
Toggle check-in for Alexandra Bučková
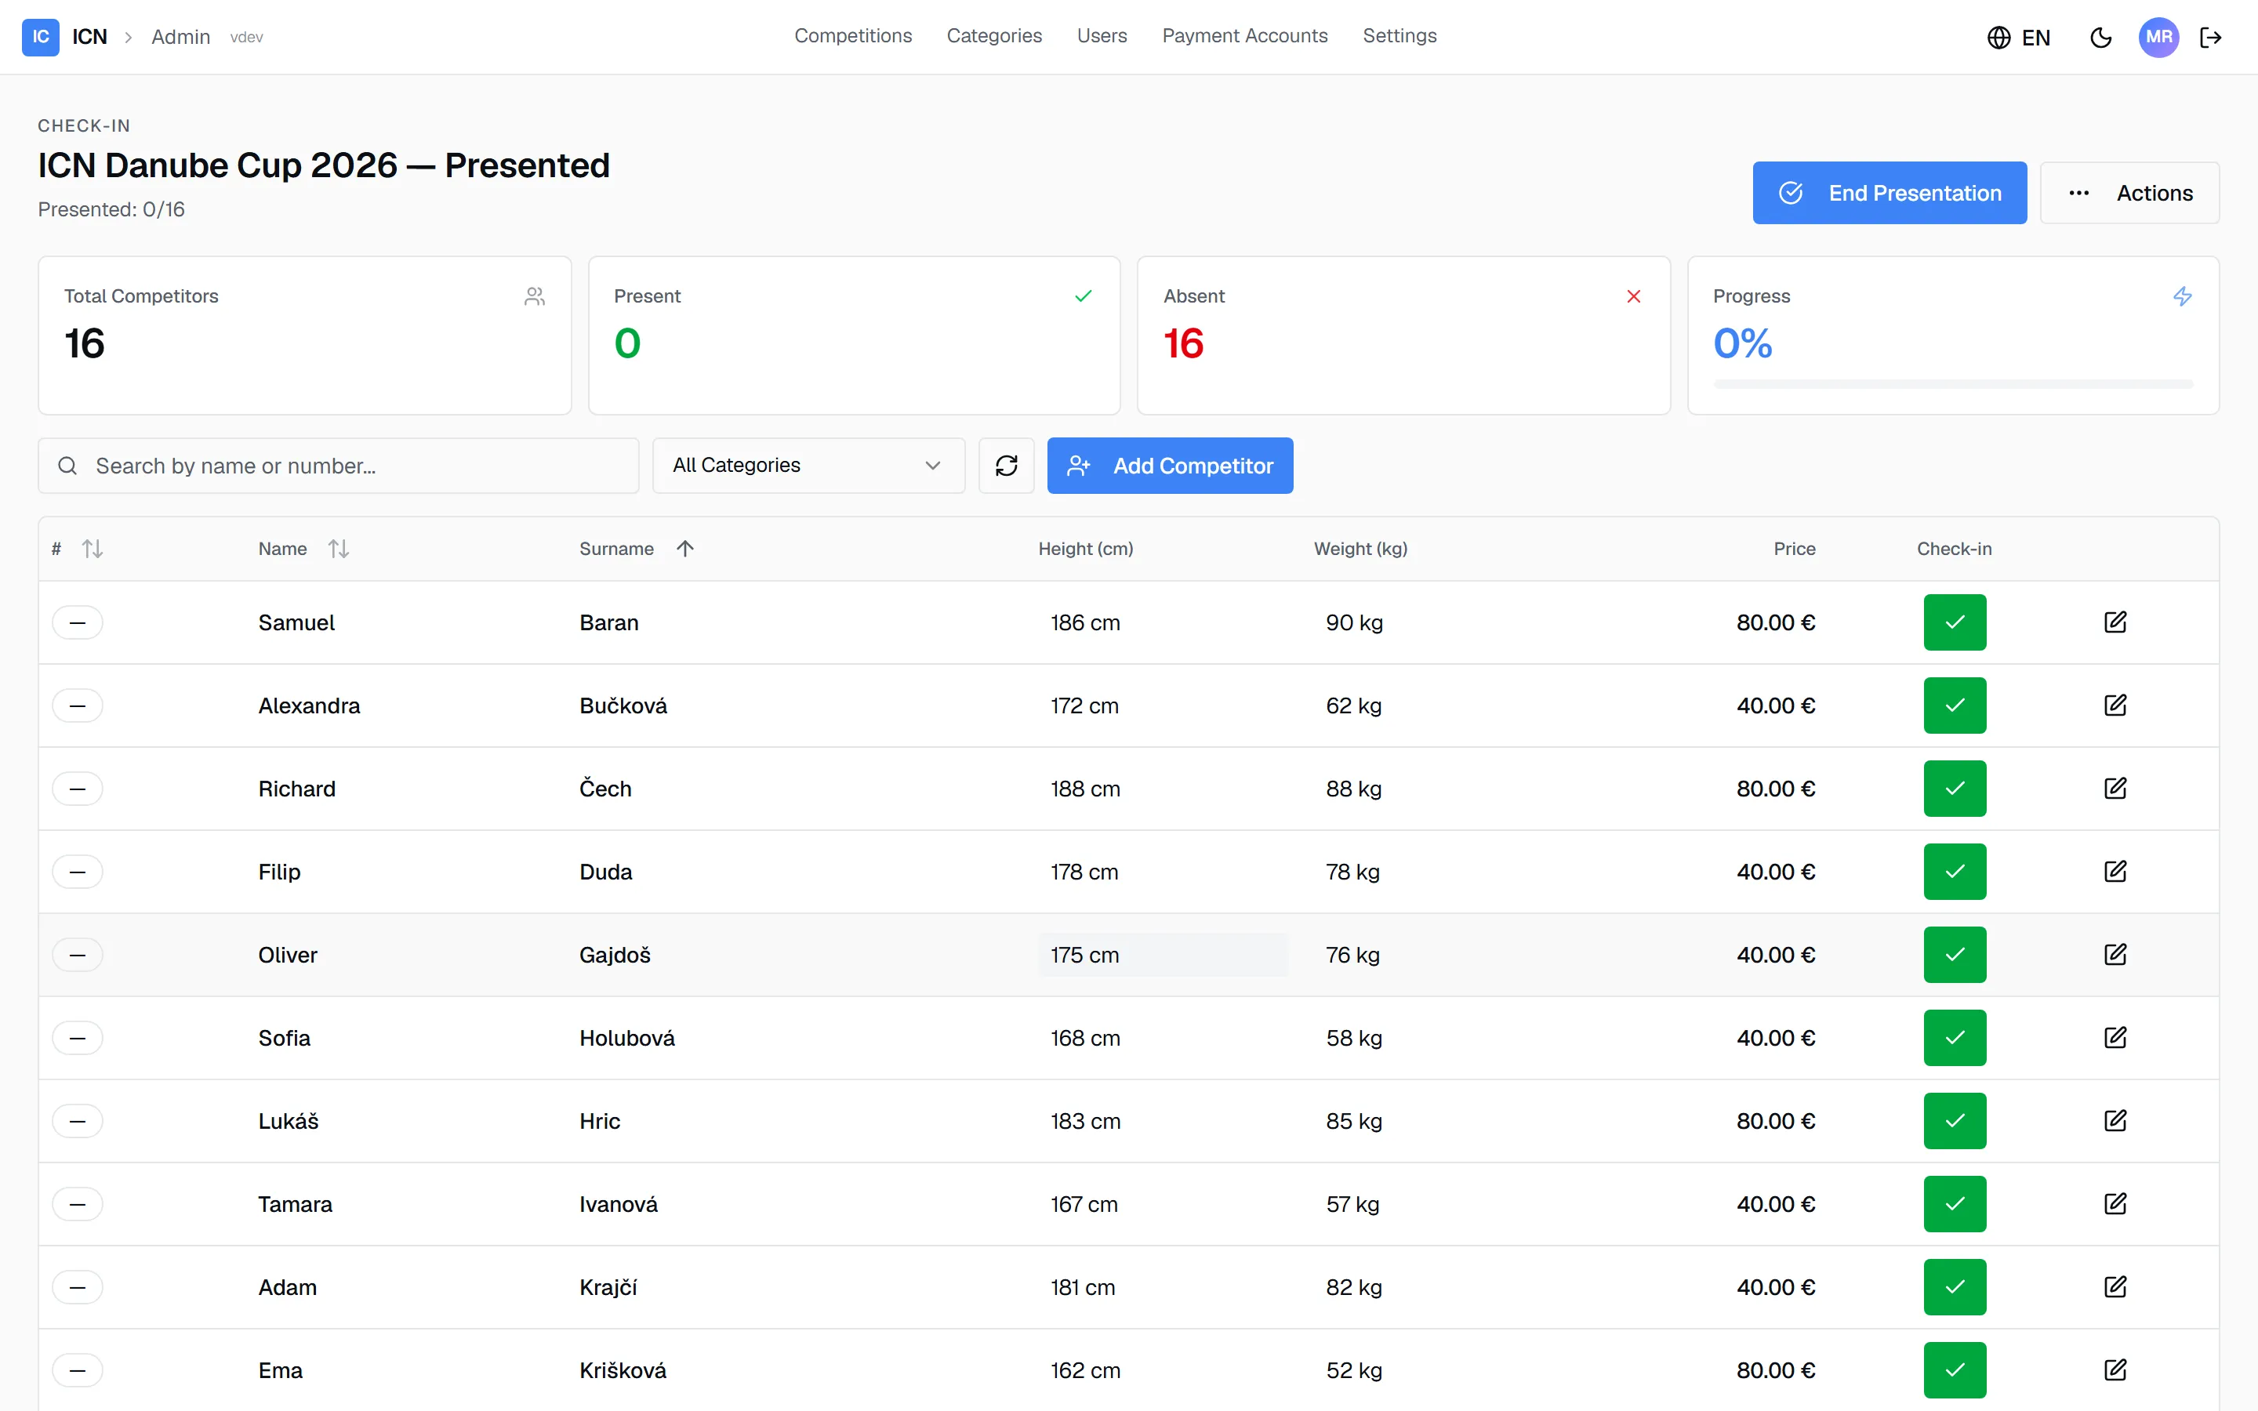click(x=1955, y=705)
